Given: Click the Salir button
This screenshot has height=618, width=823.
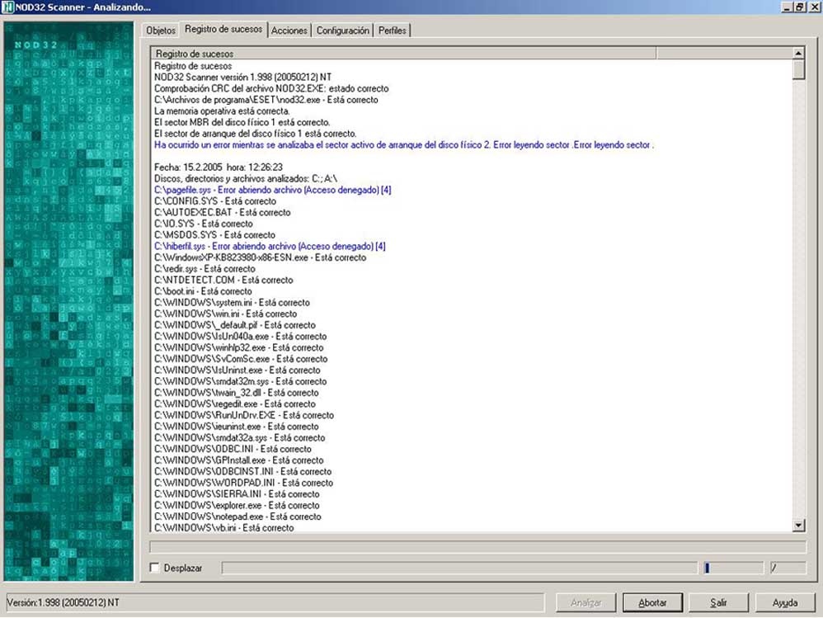Looking at the screenshot, I should coord(718,602).
